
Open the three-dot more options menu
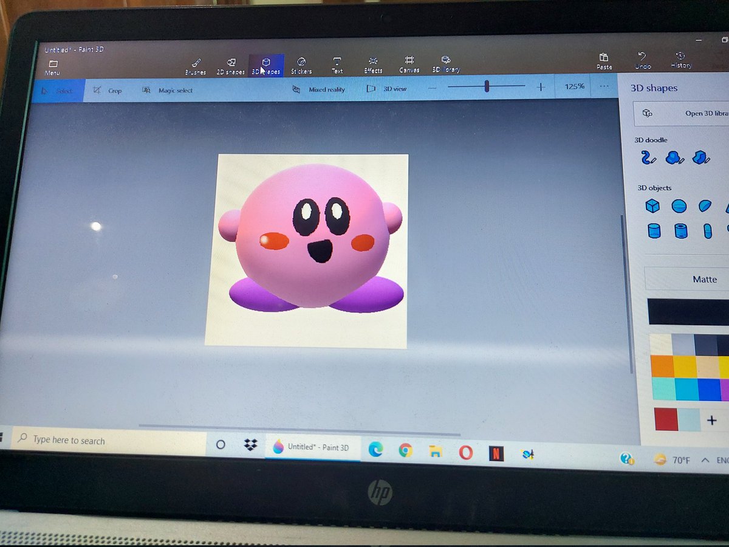click(603, 86)
